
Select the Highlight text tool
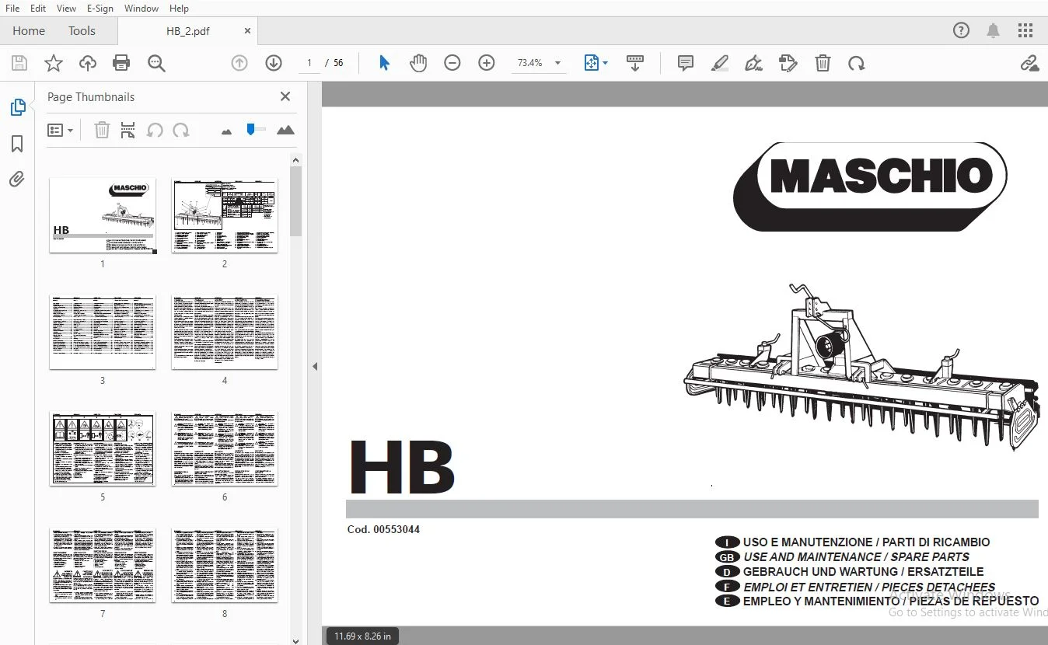point(720,64)
